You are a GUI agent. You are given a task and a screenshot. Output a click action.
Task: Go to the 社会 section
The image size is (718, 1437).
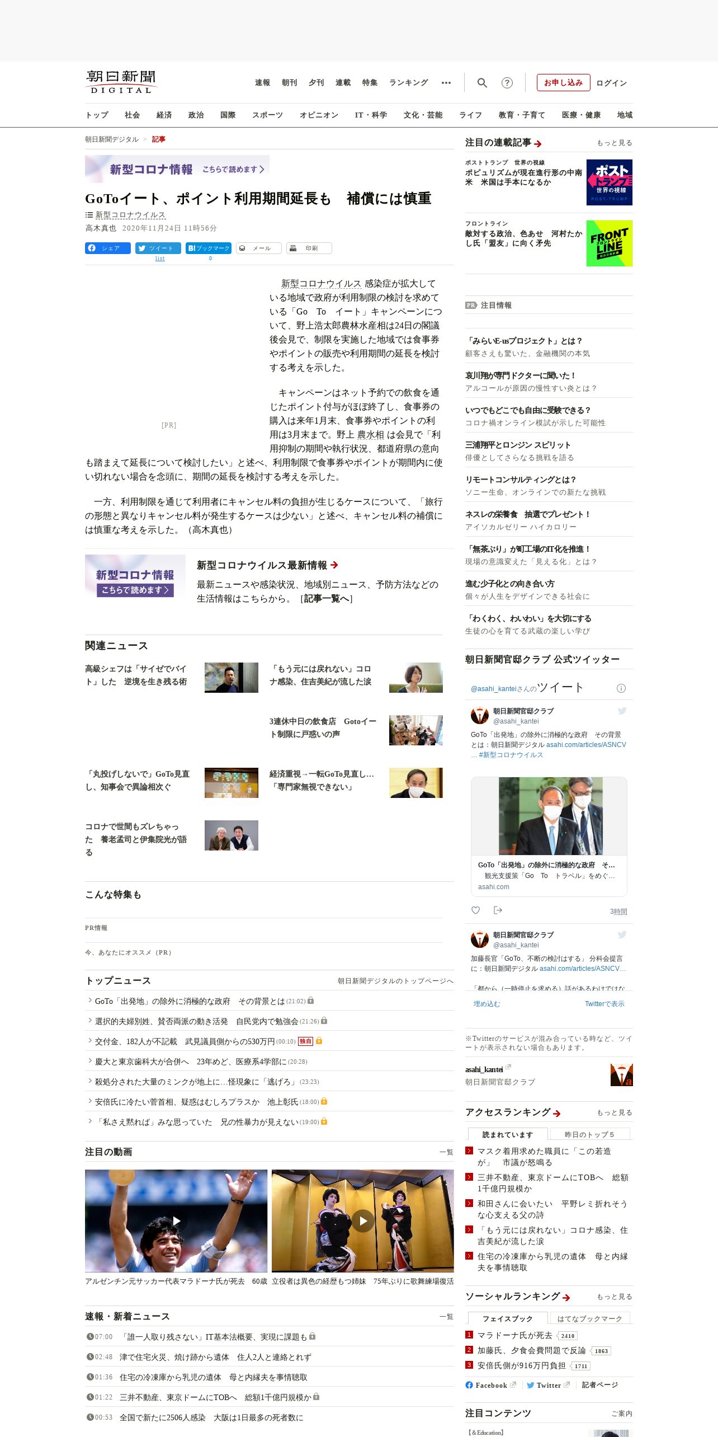132,115
